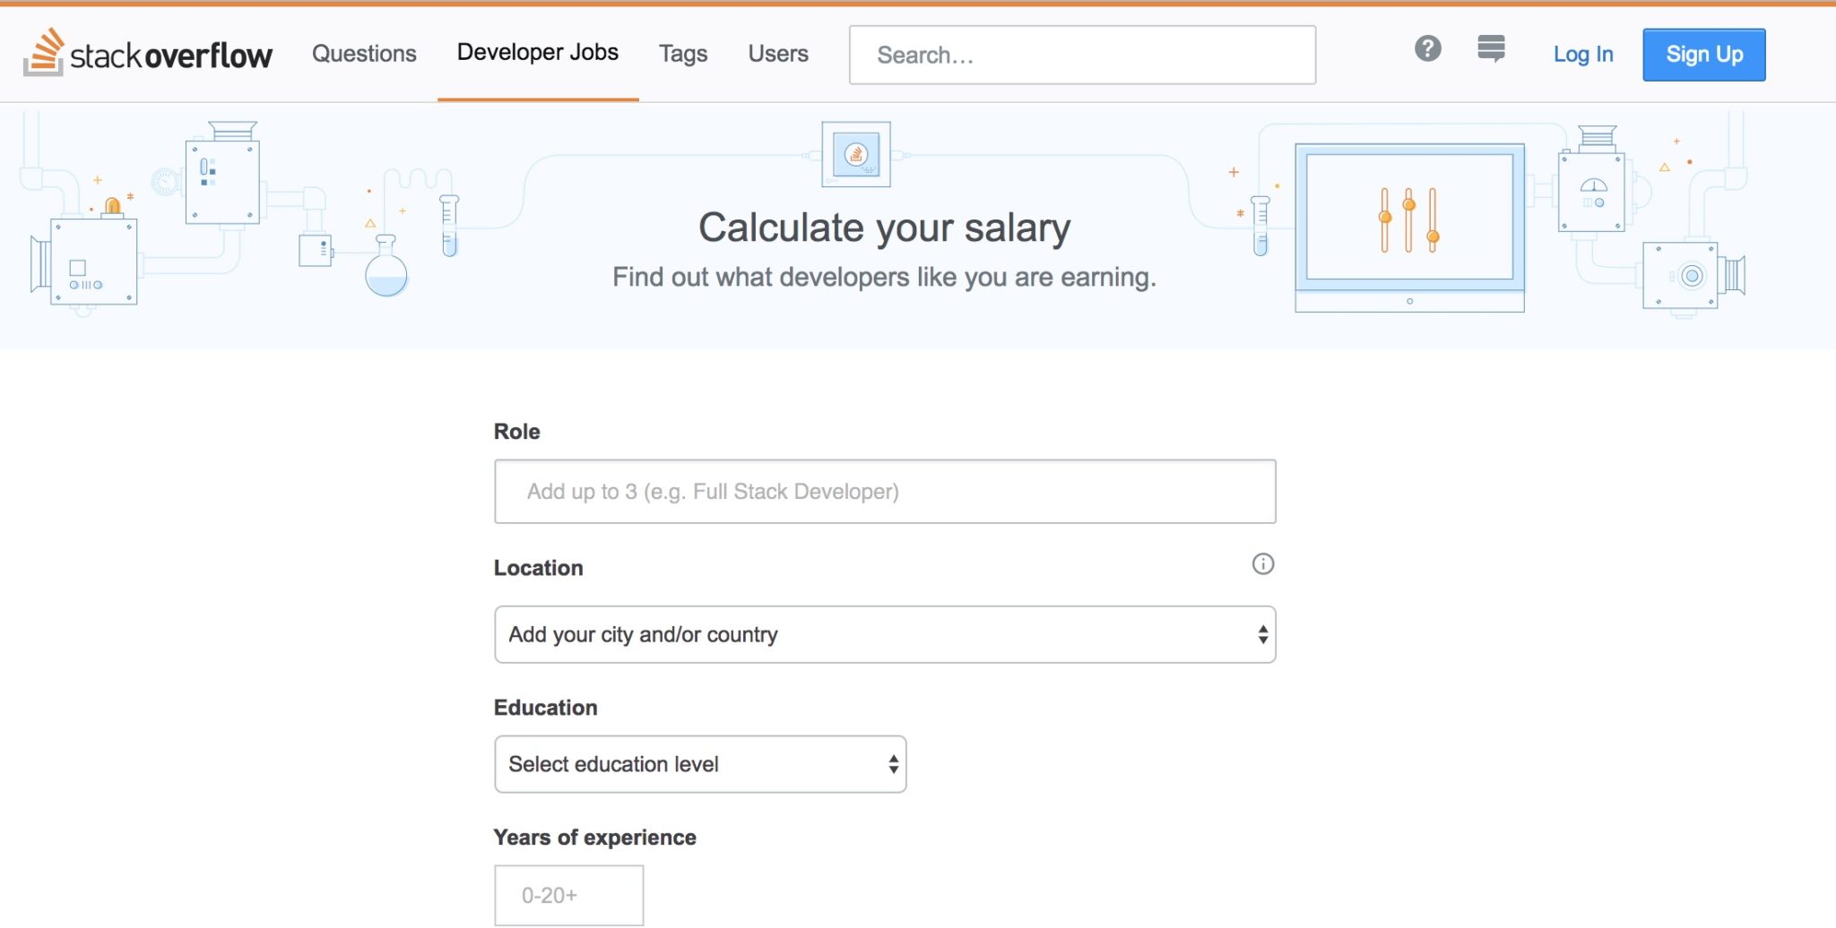The width and height of the screenshot is (1836, 928).
Task: Open the help question mark icon
Action: (x=1427, y=48)
